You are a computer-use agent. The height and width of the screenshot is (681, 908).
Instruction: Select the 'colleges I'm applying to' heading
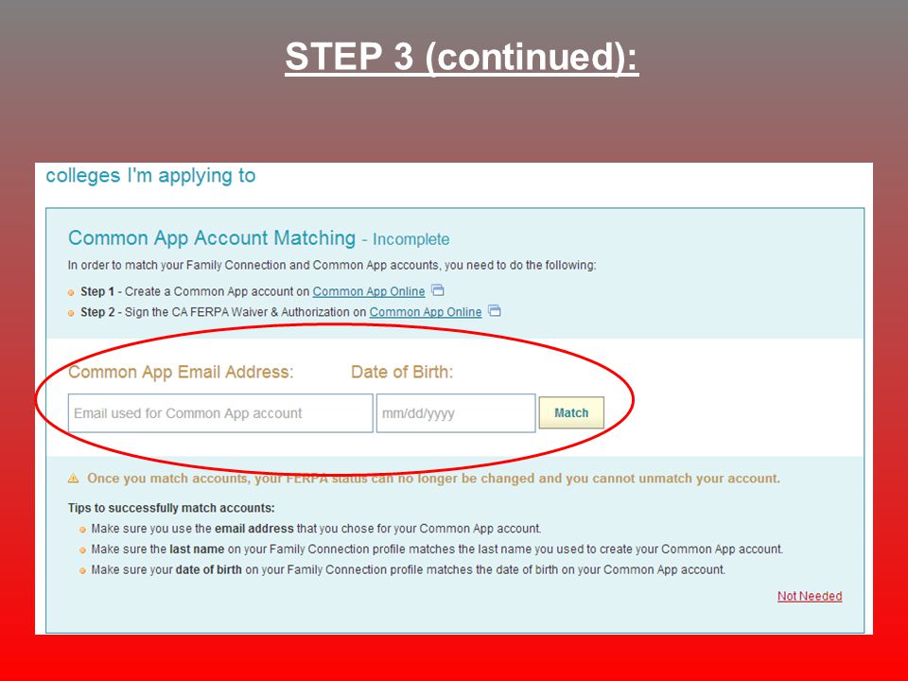[x=150, y=176]
